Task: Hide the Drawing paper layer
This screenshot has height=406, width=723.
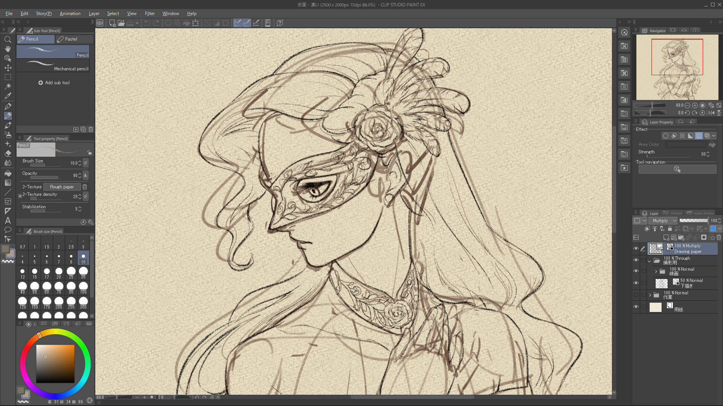Action: click(636, 248)
